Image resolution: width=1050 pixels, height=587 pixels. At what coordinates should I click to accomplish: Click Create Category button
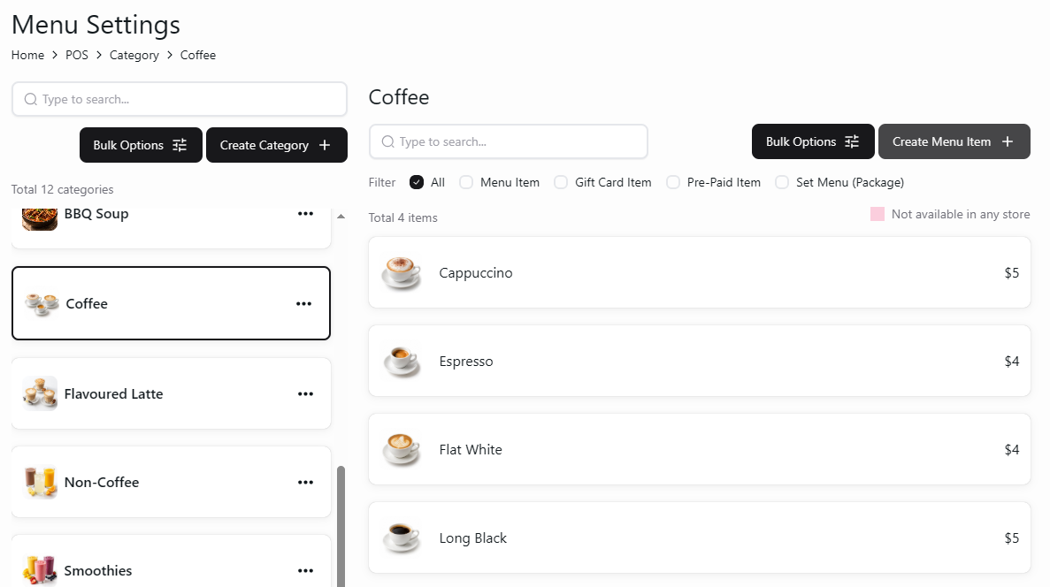click(x=277, y=145)
